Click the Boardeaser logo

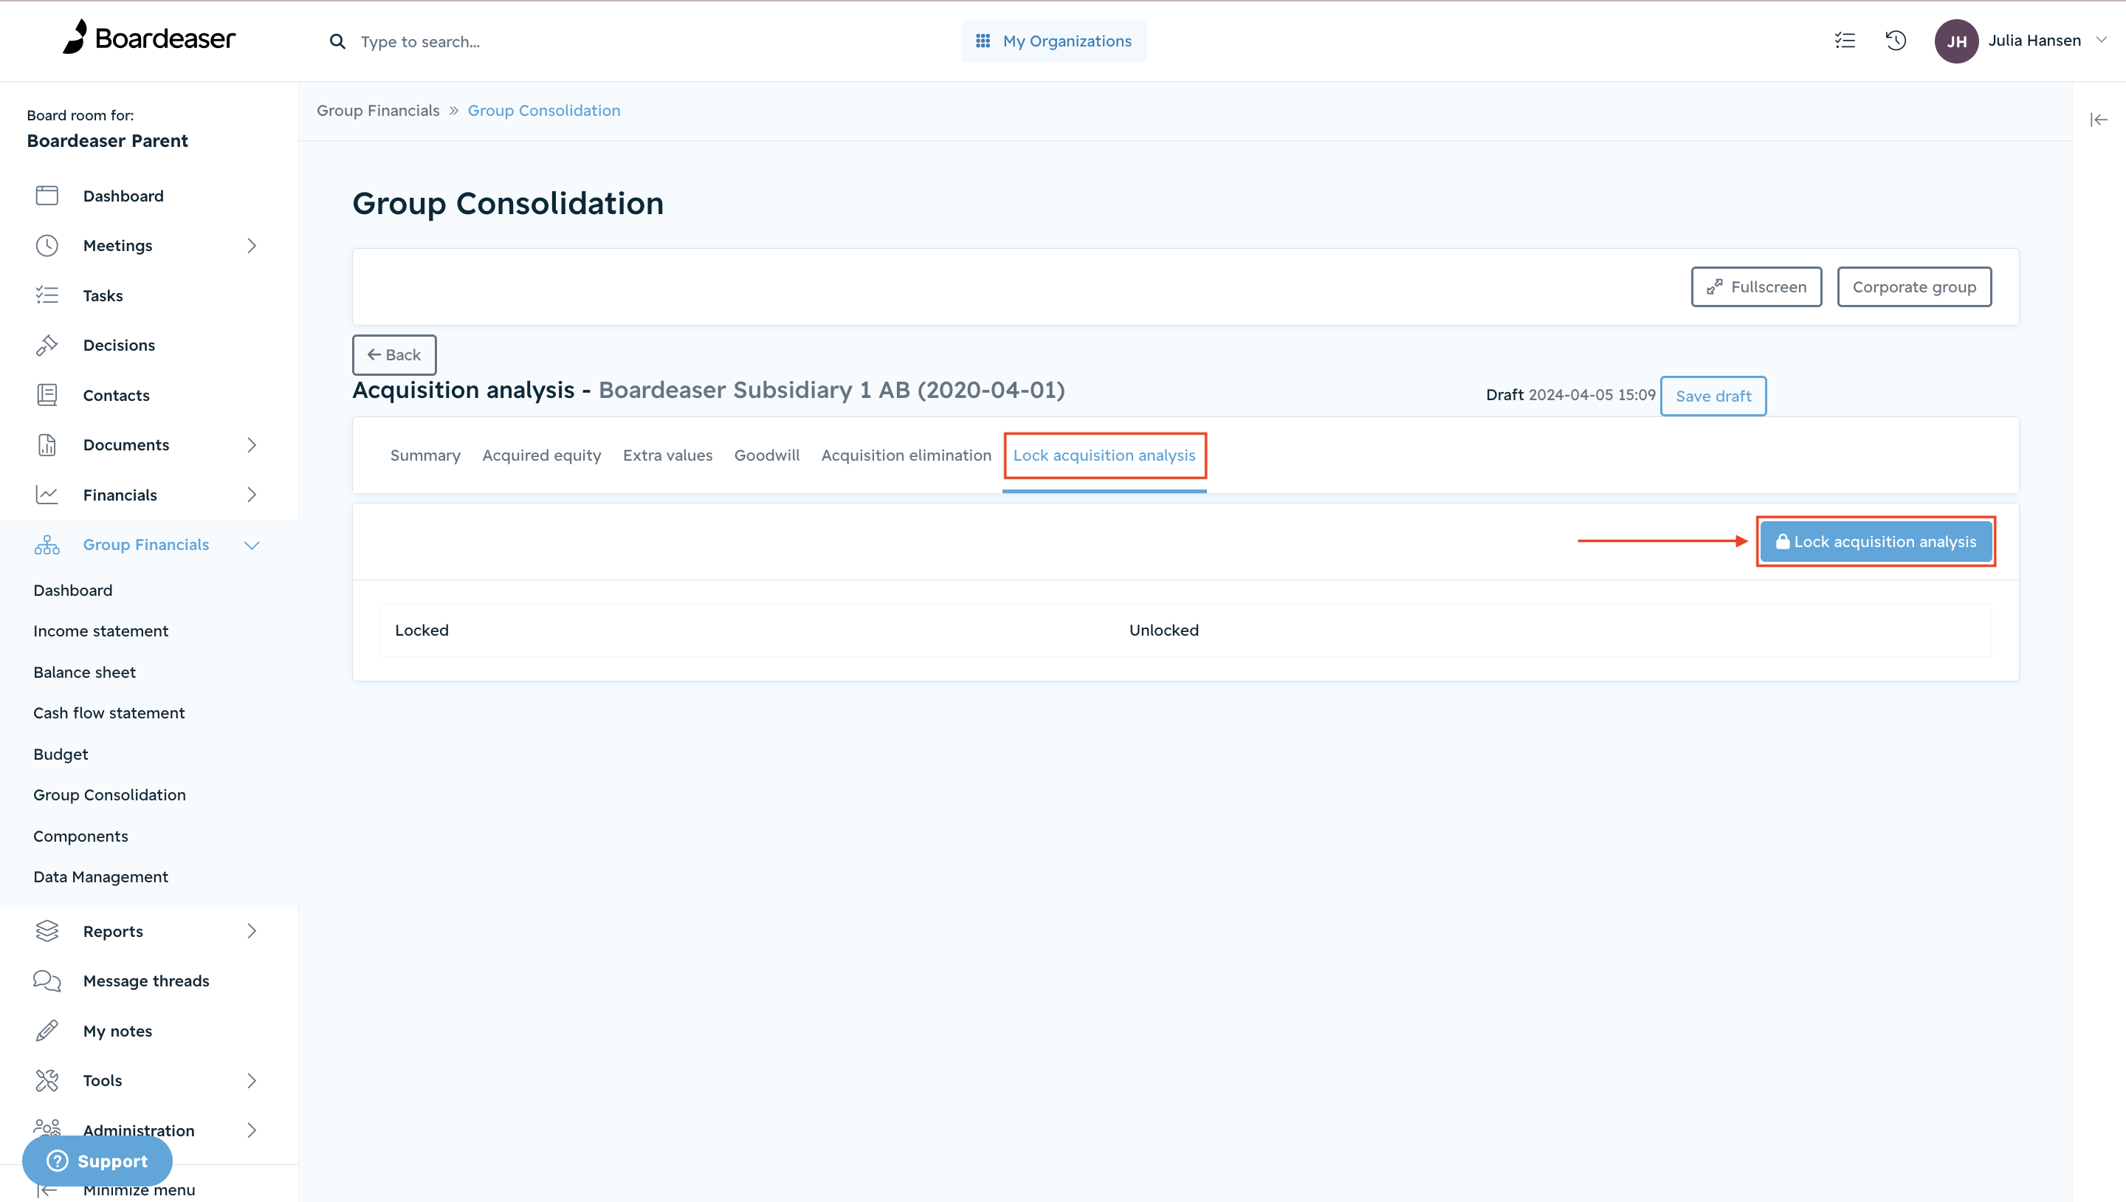(149, 38)
